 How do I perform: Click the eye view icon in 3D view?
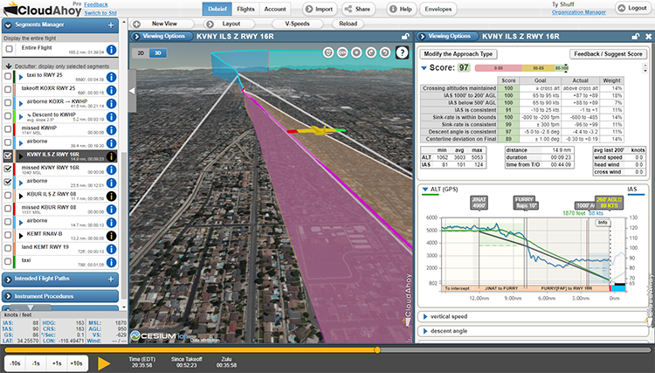(342, 52)
